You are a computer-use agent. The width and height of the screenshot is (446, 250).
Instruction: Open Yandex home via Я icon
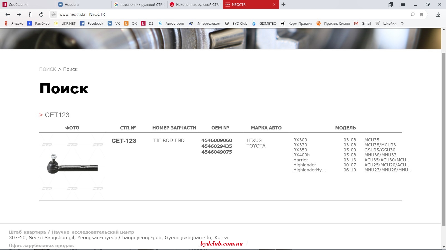point(30,14)
